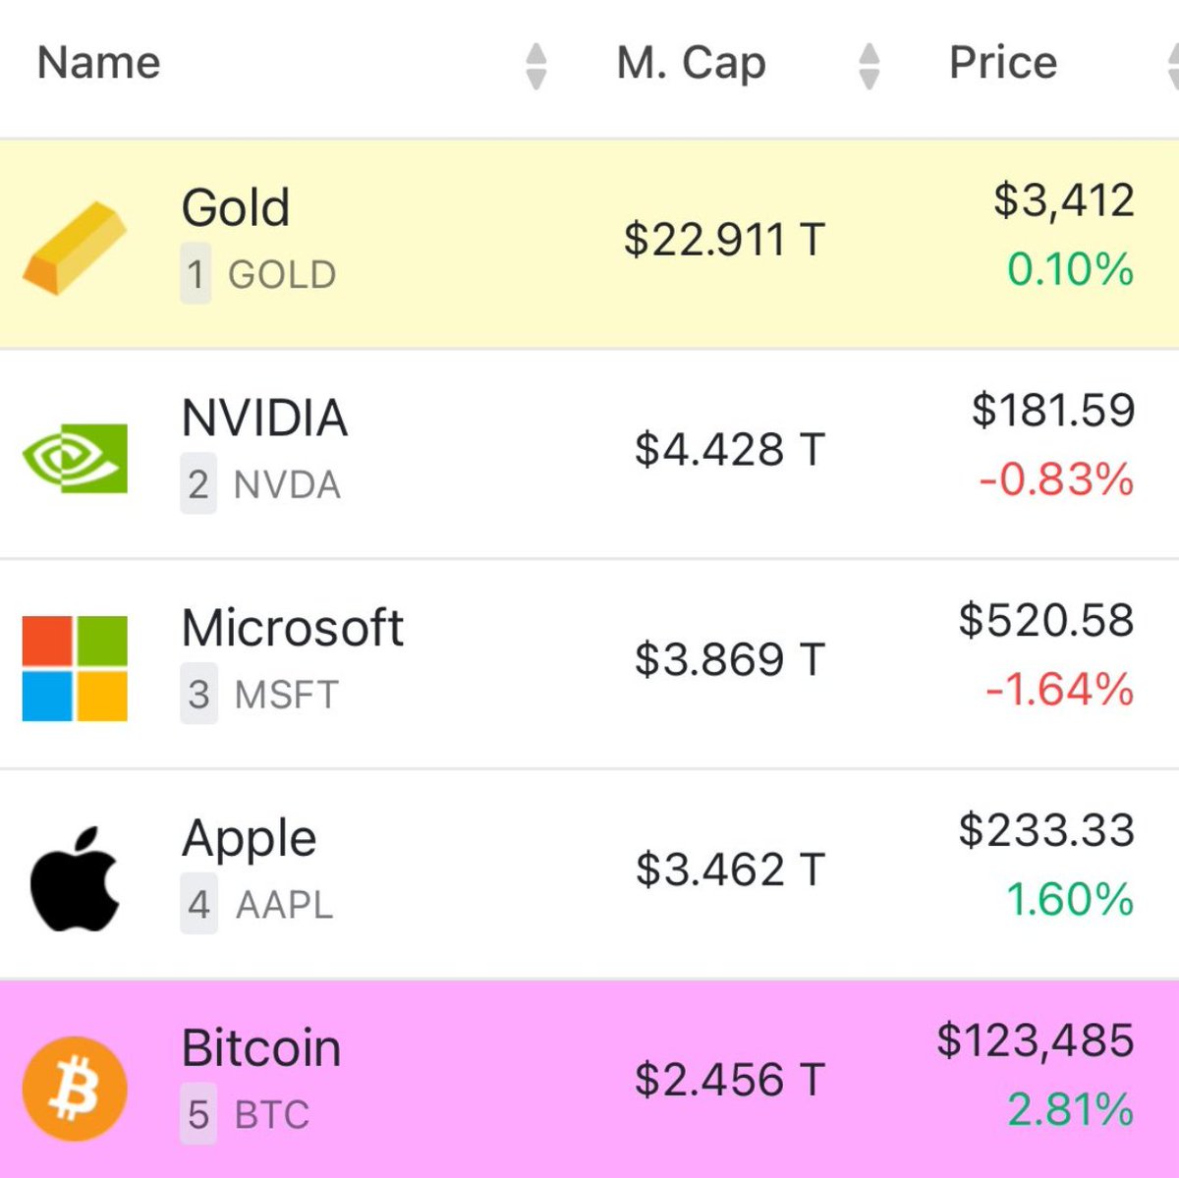
Task: Open the Apple company name link
Action: [250, 839]
